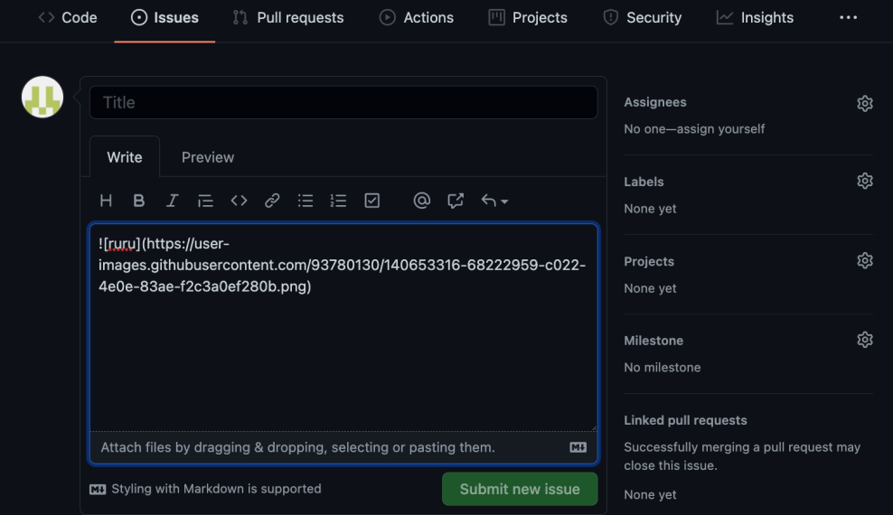The image size is (893, 515).
Task: Click inside the issue body text area
Action: (343, 328)
